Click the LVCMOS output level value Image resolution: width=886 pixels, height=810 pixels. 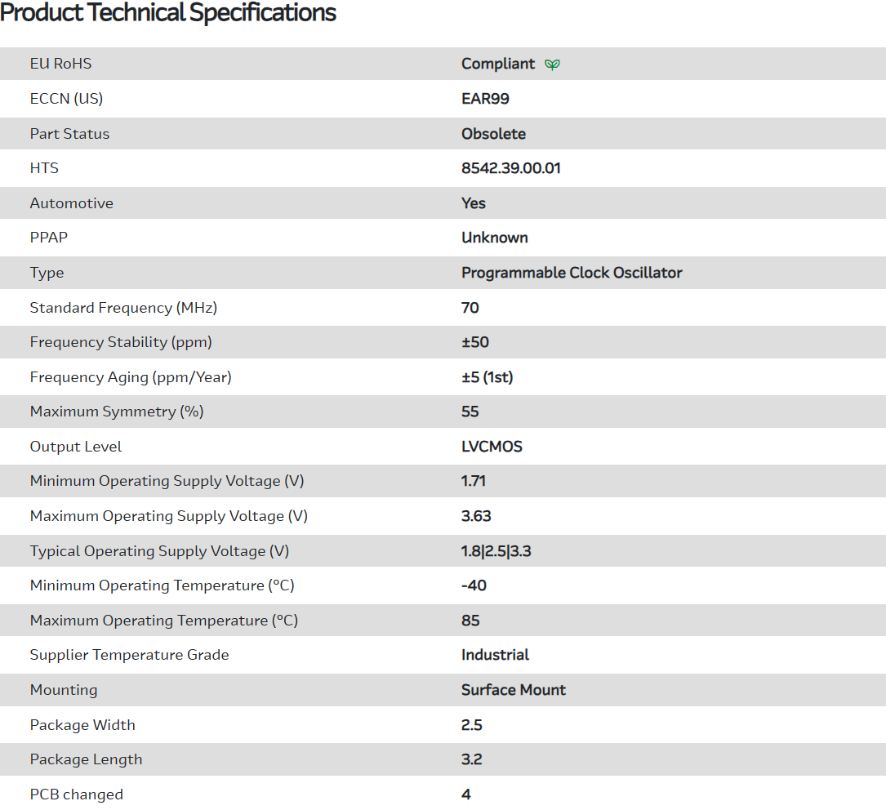pos(492,447)
